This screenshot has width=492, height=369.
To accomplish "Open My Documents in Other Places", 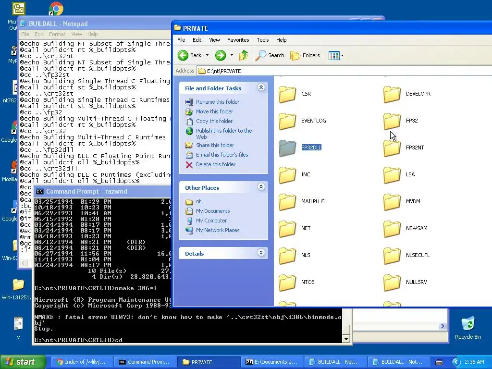I will click(x=213, y=211).
